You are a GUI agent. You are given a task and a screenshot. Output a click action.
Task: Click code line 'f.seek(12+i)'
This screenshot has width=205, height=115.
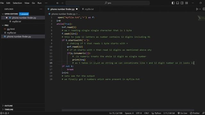(70, 34)
